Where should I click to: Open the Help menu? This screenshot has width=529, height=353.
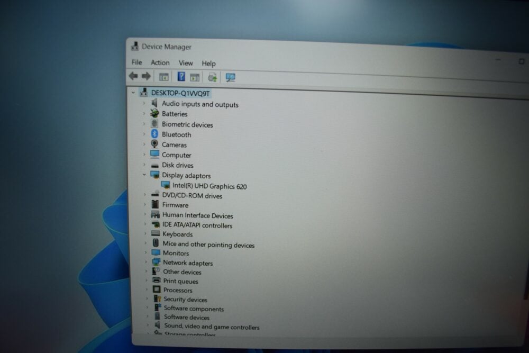pyautogui.click(x=208, y=64)
